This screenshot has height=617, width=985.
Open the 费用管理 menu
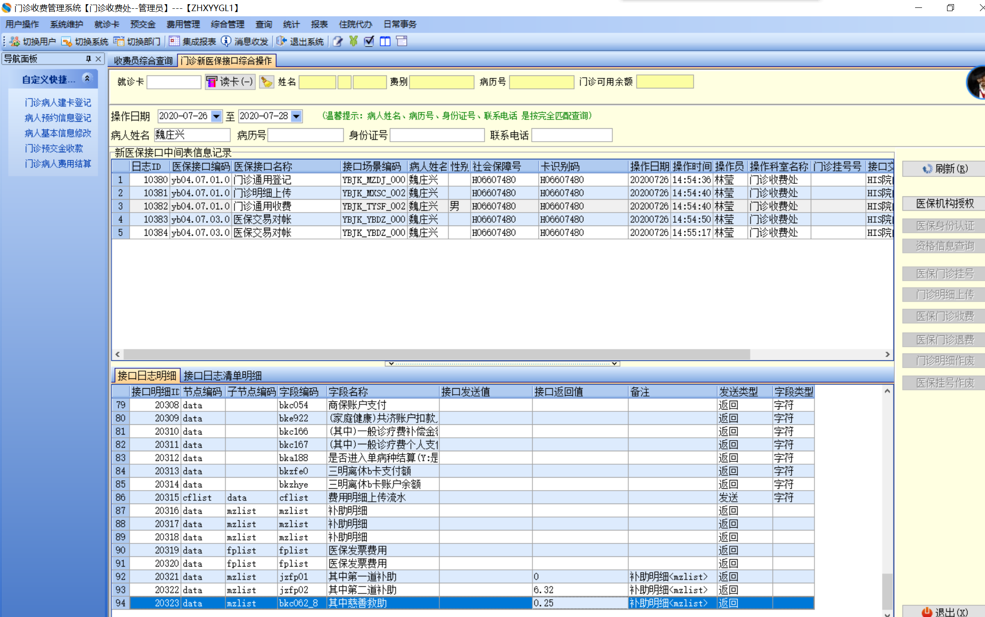coord(183,25)
